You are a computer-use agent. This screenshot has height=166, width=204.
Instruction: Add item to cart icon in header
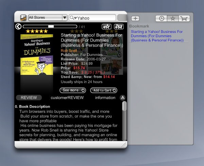pos(119,26)
